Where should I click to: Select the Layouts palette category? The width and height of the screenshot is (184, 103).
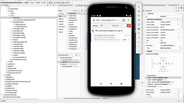(61, 24)
